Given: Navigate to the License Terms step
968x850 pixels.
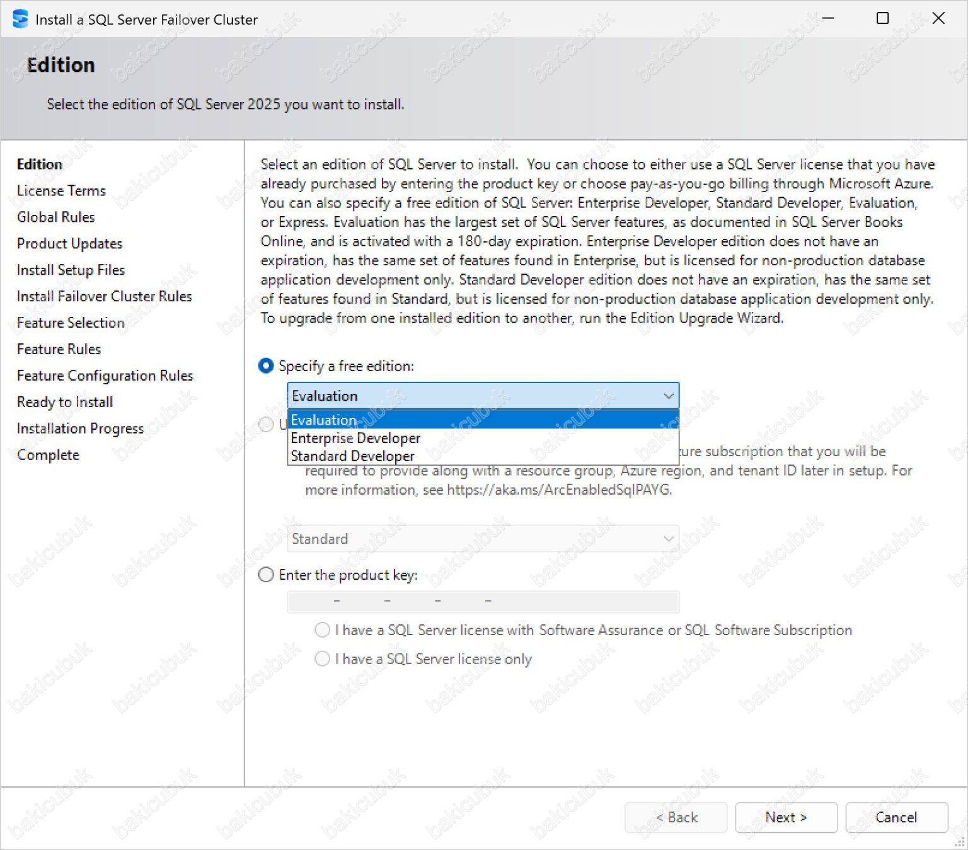Looking at the screenshot, I should point(61,190).
